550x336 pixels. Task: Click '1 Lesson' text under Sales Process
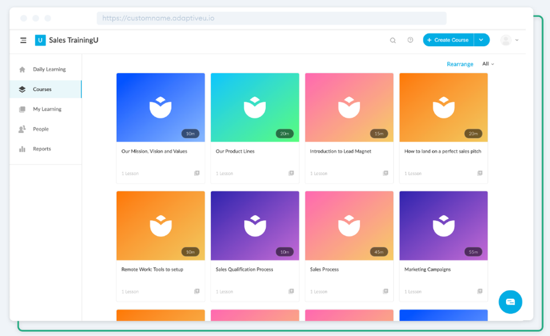coord(318,292)
